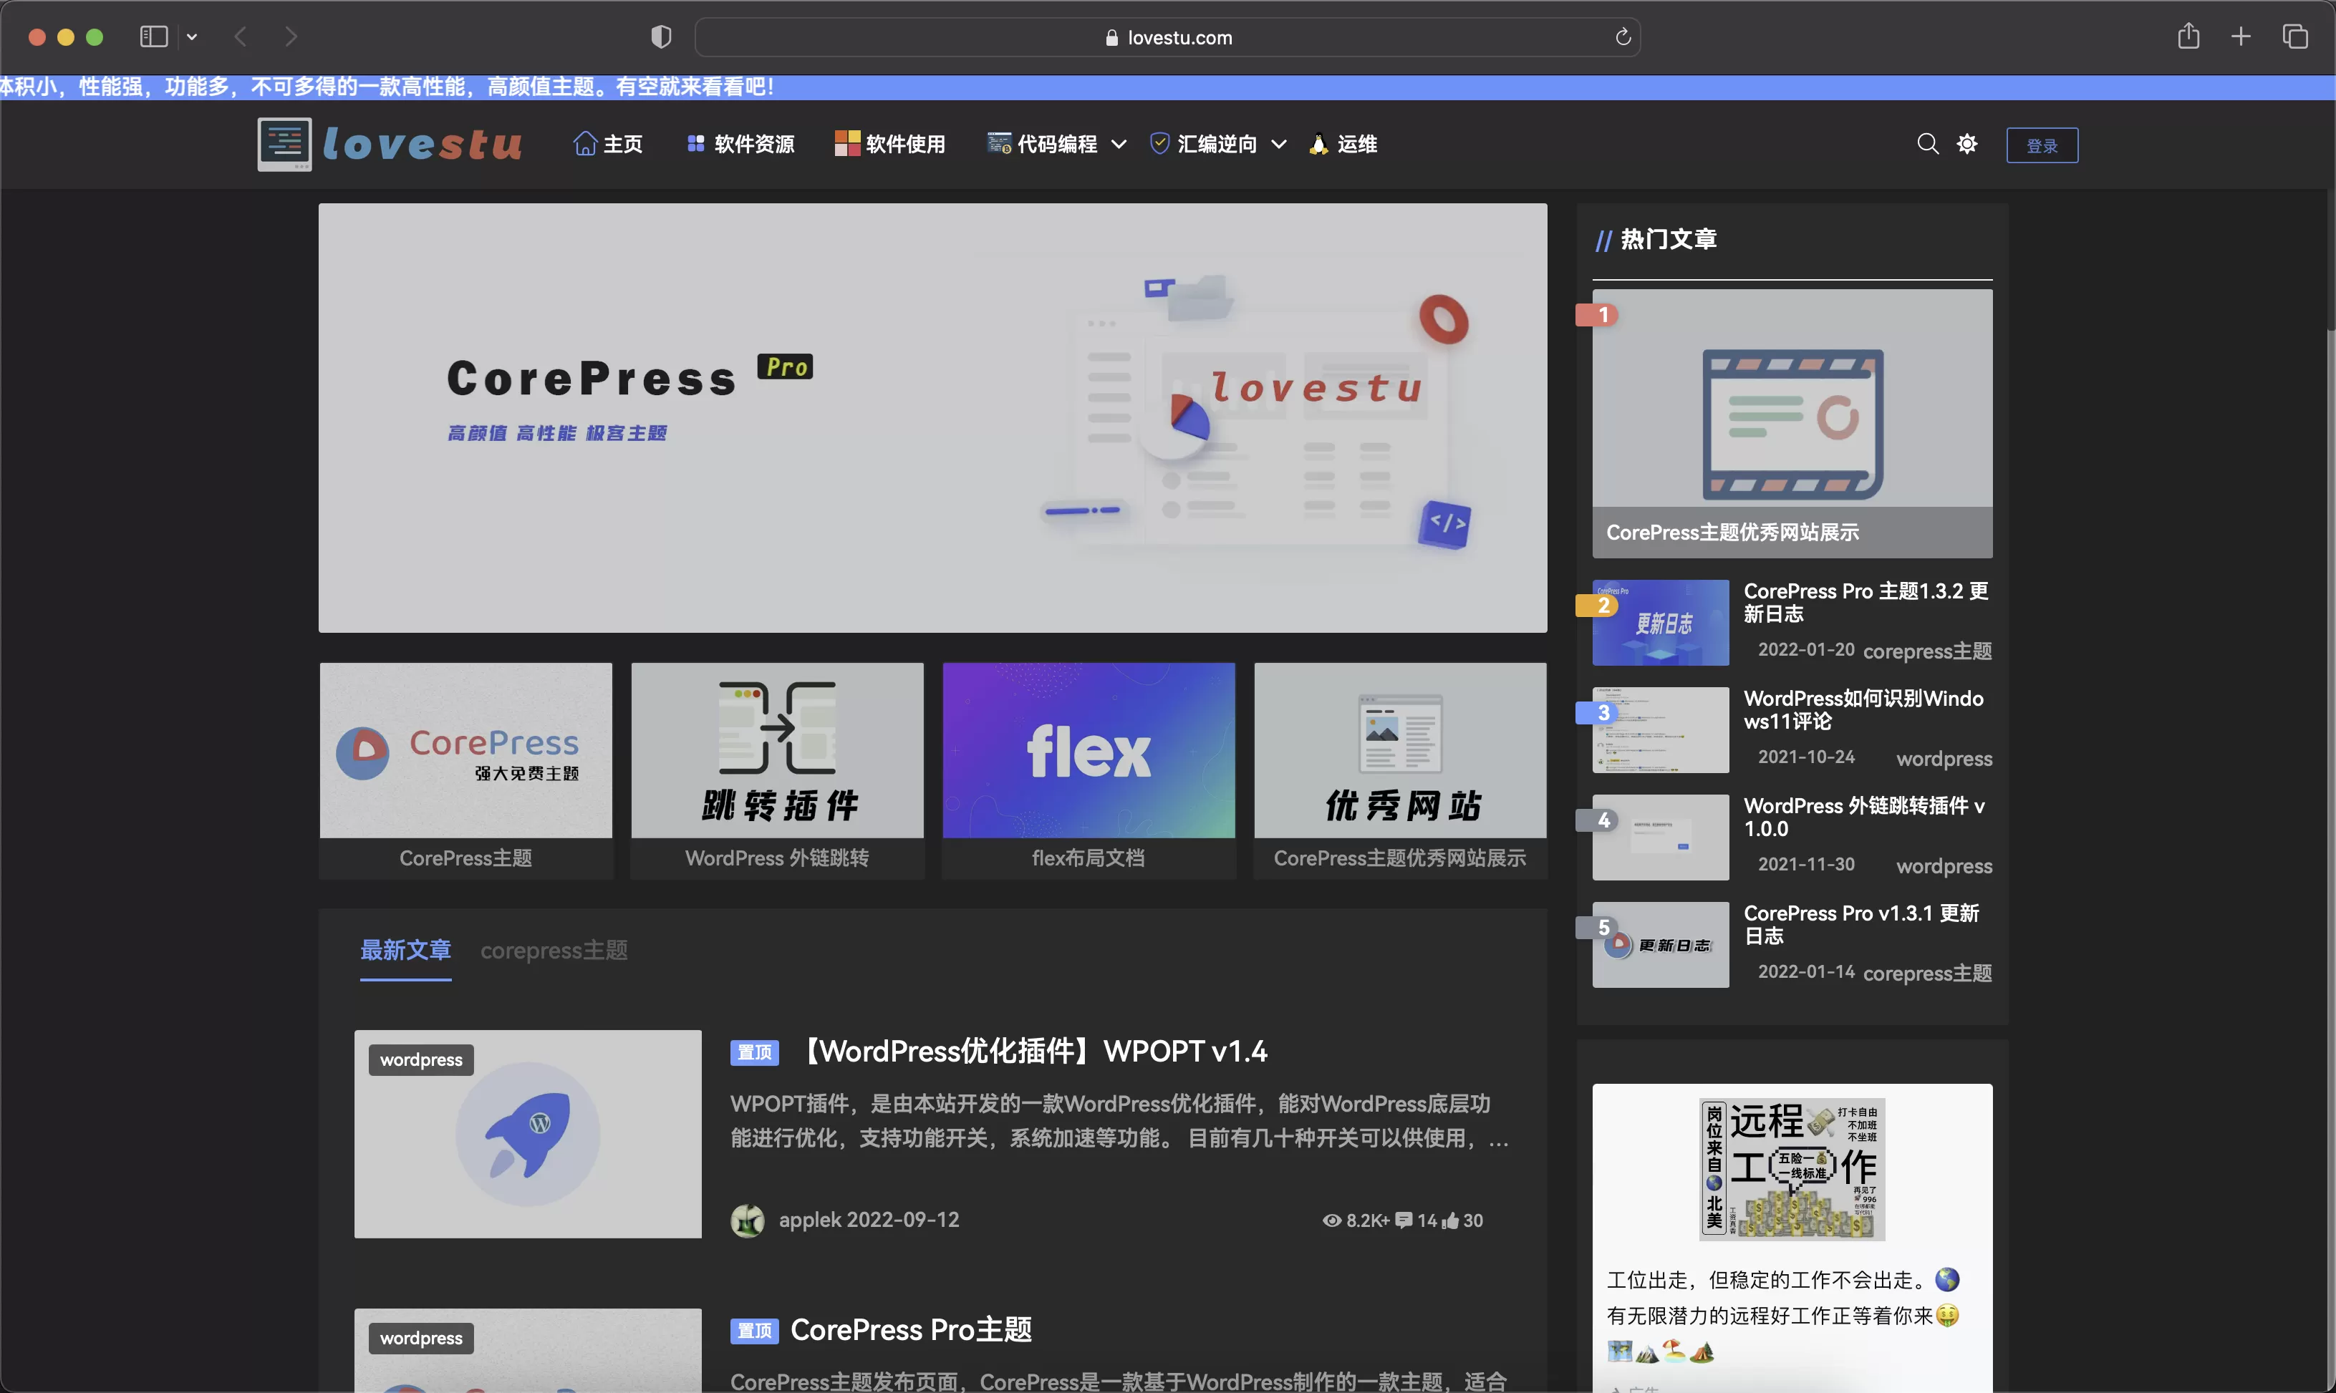The image size is (2336, 1393).
Task: Click the applek author avatar
Action: 748,1220
